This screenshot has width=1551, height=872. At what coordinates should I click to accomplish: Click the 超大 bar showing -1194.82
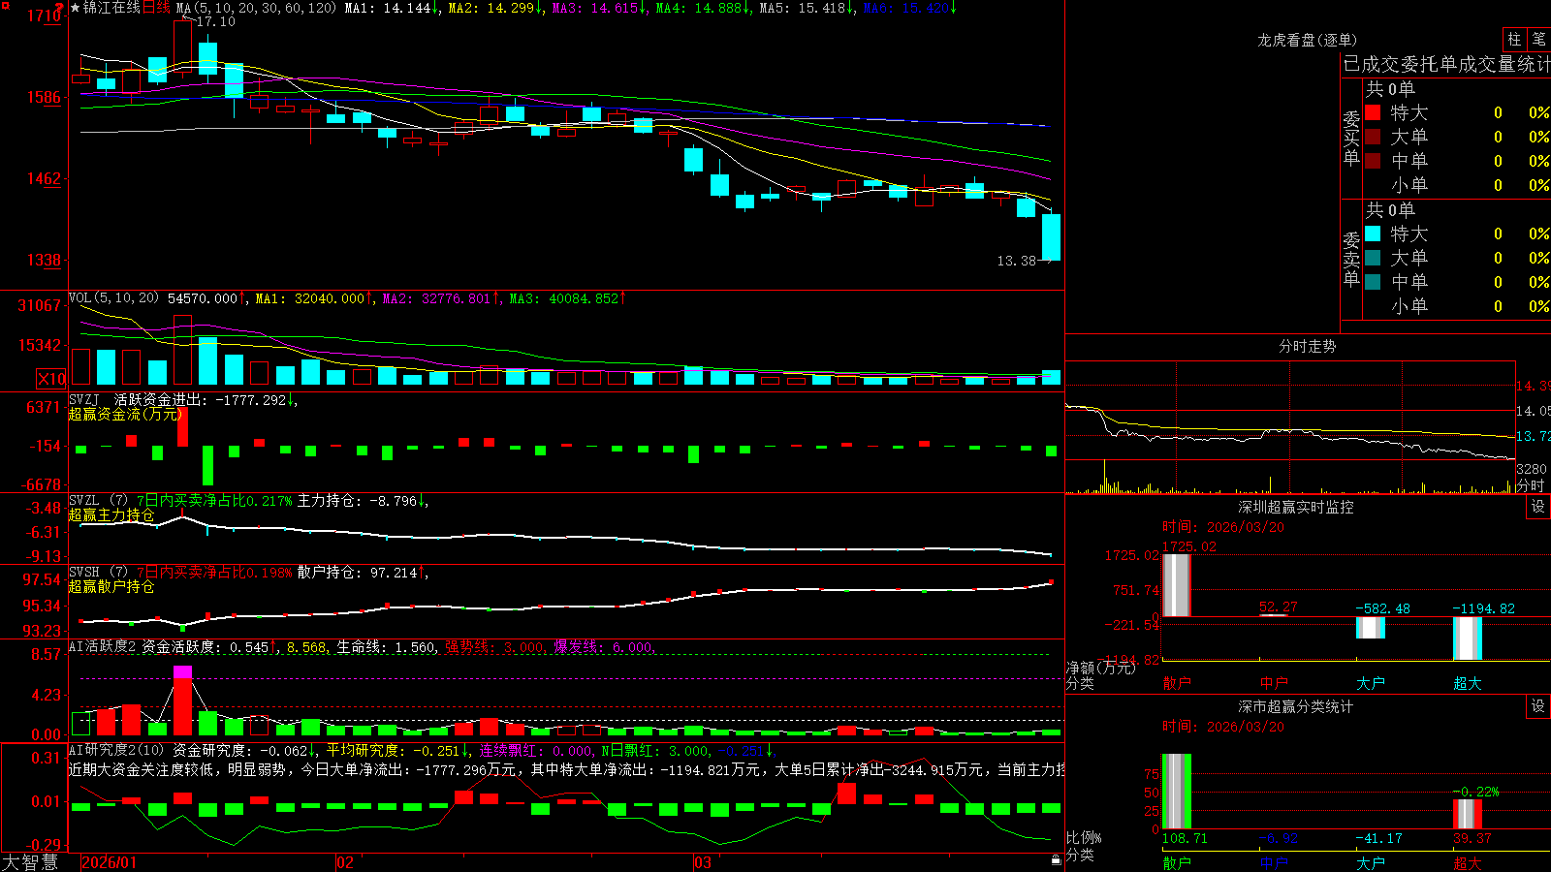point(1467,638)
